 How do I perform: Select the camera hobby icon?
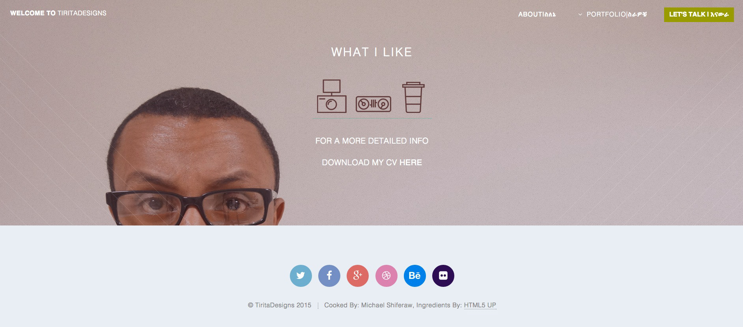[x=332, y=96]
